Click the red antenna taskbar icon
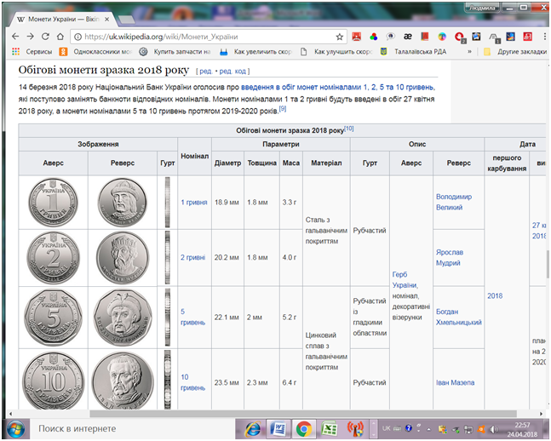 click(355, 429)
